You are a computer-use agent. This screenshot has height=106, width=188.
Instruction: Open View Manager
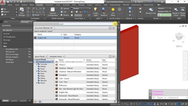tap(22, 12)
